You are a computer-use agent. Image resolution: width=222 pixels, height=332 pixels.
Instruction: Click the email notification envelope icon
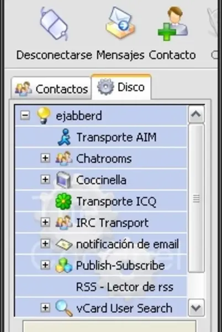click(x=64, y=244)
